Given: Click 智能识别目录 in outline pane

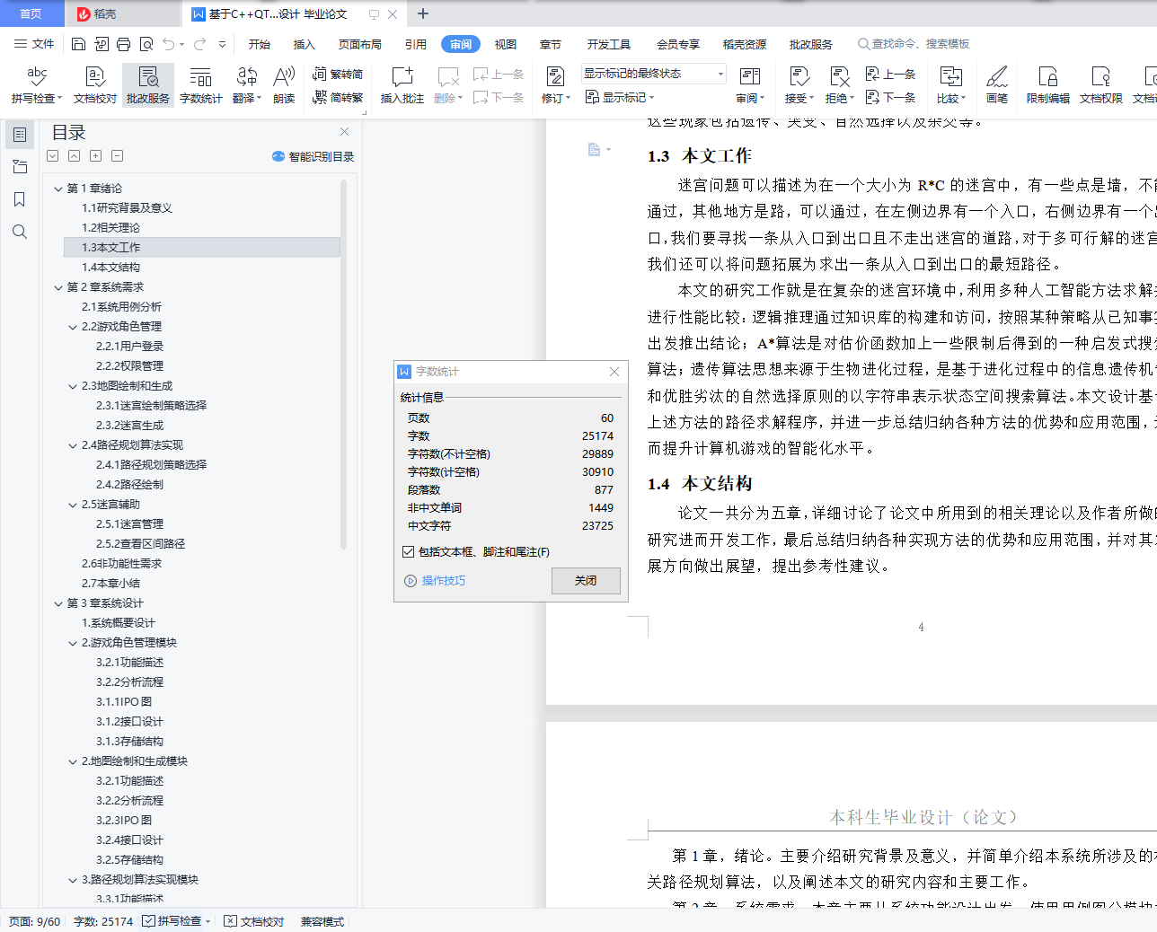Looking at the screenshot, I should (x=313, y=156).
